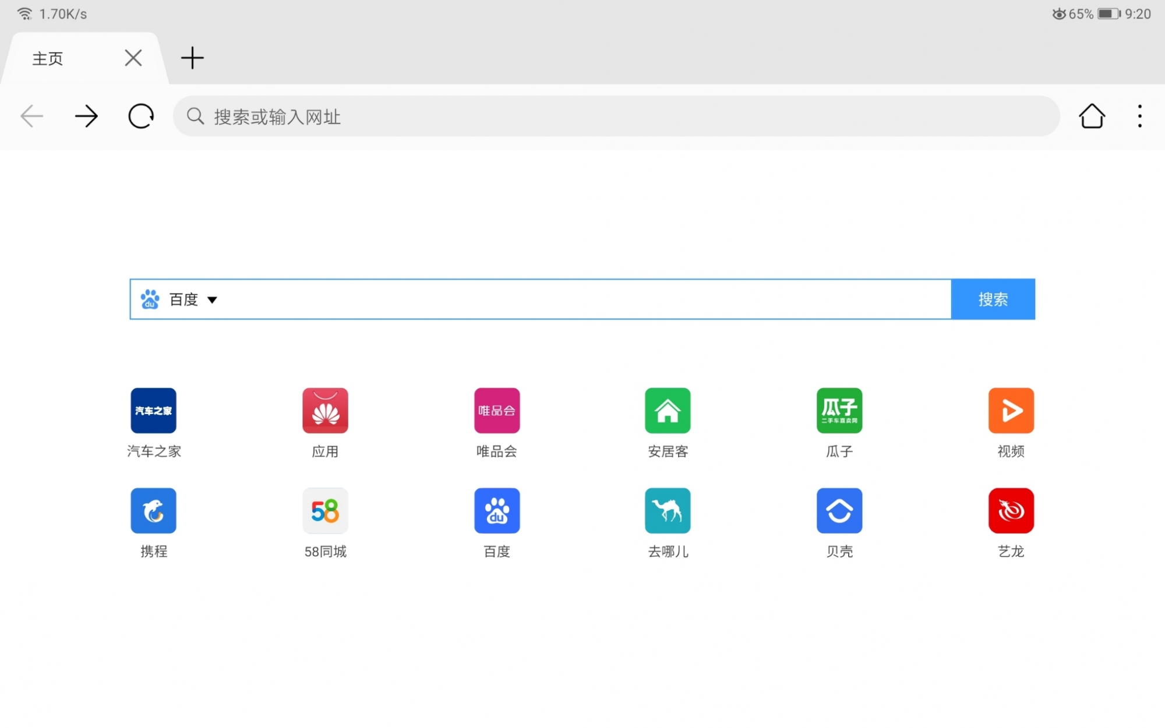Open the 汽车之家 shortcut icon
This screenshot has height=728, width=1165.
pyautogui.click(x=153, y=411)
